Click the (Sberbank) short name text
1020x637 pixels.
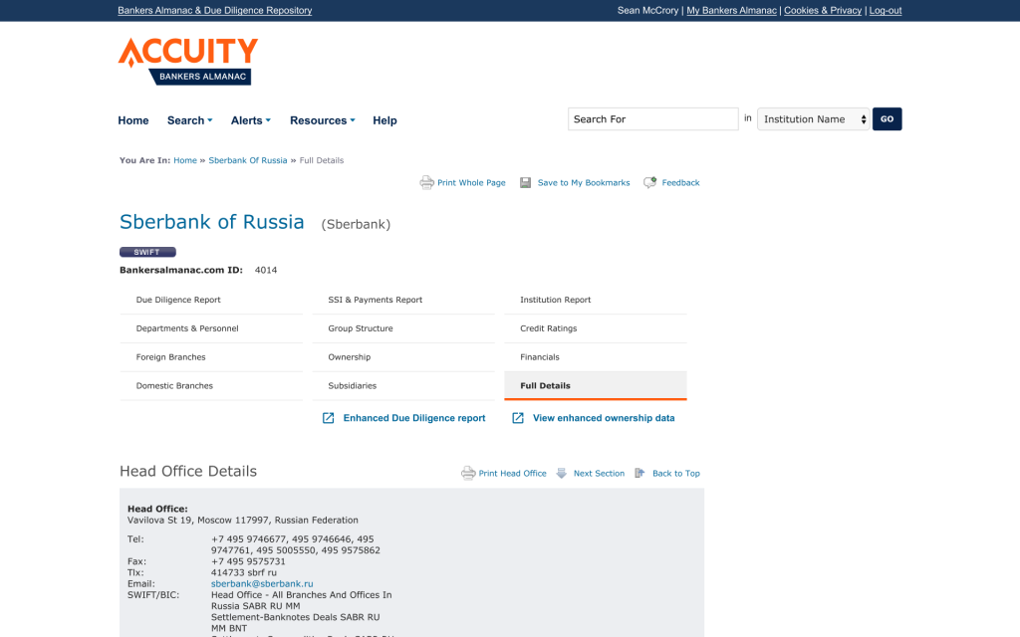356,224
